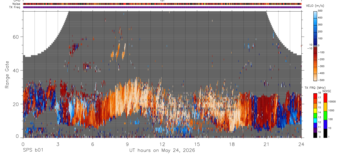This screenshot has height=156, width=339.
Task: Click the 10 label above zero on velocity colorbar
Action: [311, 45]
